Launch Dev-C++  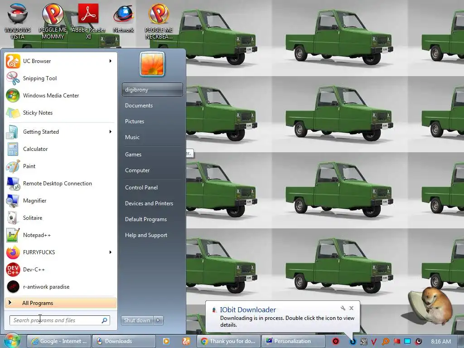click(x=61, y=269)
